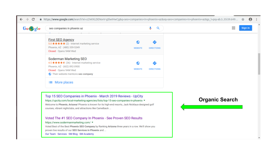Click the Google logo
The width and height of the screenshot is (272, 153).
tap(31, 28)
